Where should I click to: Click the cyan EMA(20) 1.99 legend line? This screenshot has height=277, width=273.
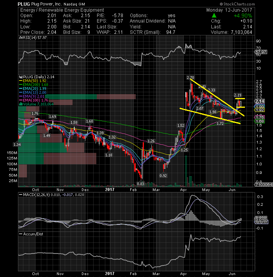point(33,88)
